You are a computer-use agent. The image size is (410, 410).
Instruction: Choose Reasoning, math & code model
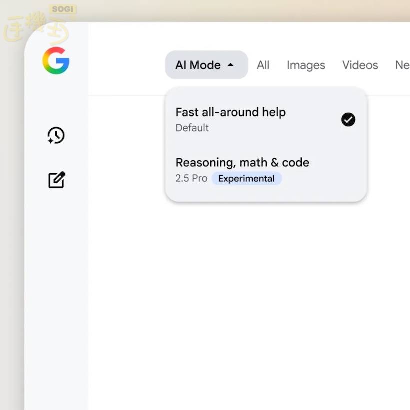[x=242, y=163]
